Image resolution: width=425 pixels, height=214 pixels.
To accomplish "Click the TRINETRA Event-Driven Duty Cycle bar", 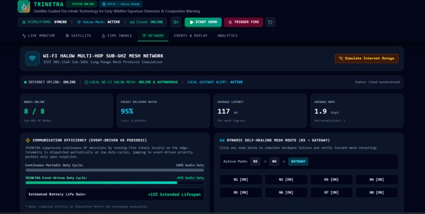I will click(114, 183).
